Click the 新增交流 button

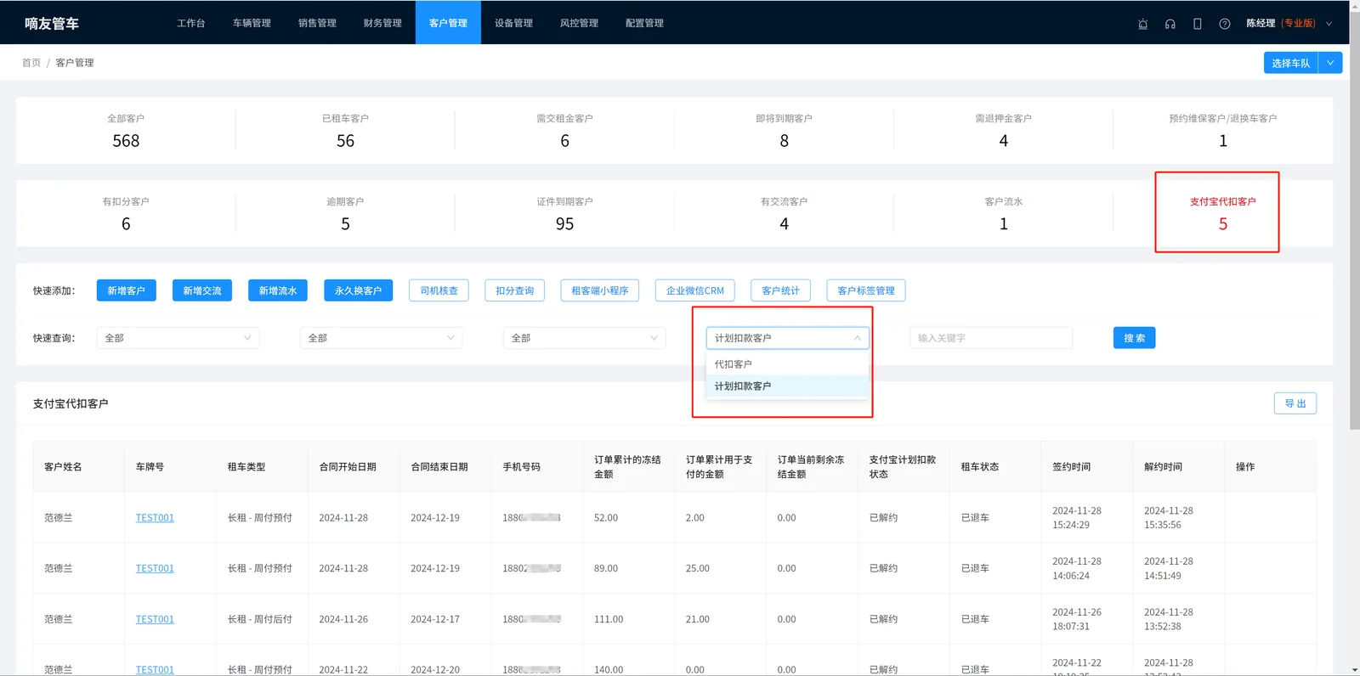(202, 290)
